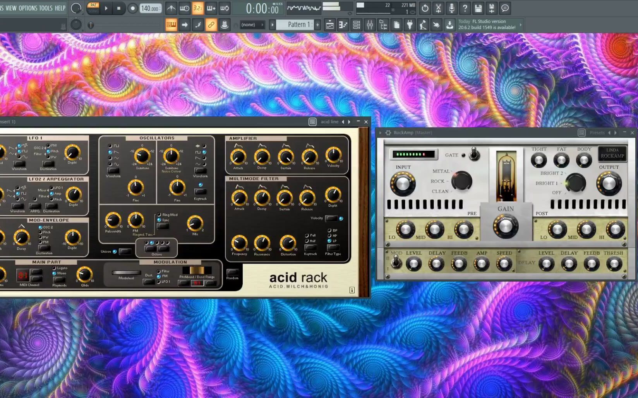Toggle the metronome icon
638x398 pixels.
[171, 8]
